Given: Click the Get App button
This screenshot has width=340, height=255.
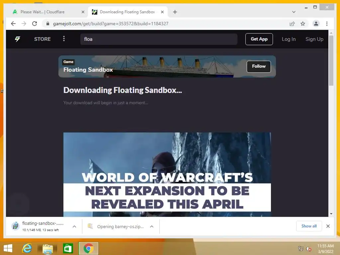Looking at the screenshot, I should 259,39.
